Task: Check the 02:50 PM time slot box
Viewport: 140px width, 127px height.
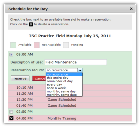Action: [x=11, y=112]
